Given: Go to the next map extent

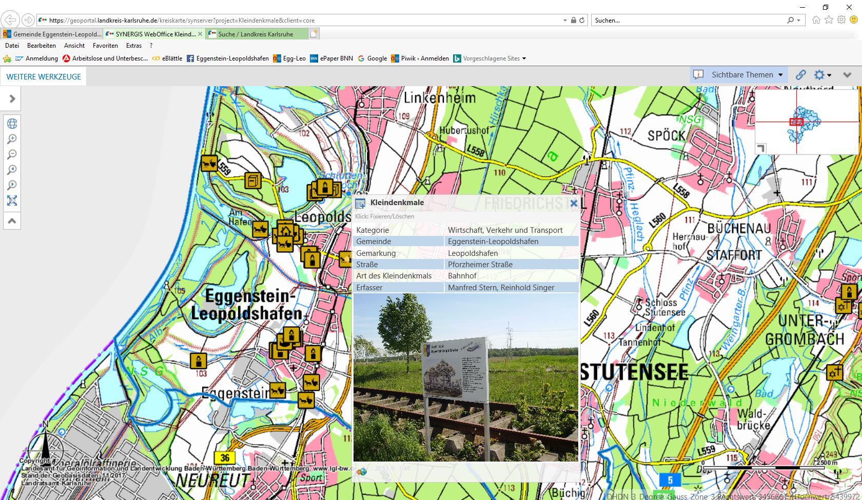Looking at the screenshot, I should tap(12, 185).
